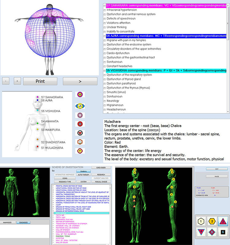Screen dimensions: 230x245
Task: Click the S5 VISHUDHA meridians header row
Action: (166, 70)
